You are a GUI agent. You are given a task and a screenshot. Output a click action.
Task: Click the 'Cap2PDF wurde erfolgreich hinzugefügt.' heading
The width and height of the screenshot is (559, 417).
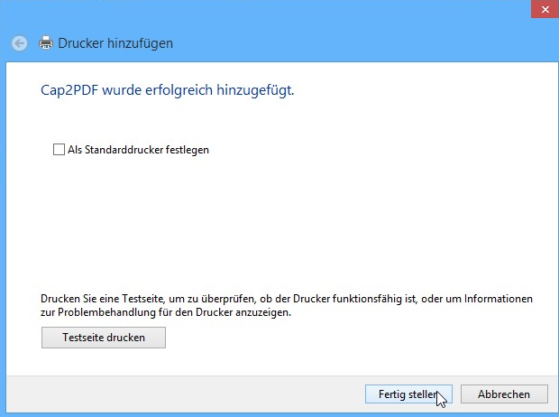(x=169, y=90)
